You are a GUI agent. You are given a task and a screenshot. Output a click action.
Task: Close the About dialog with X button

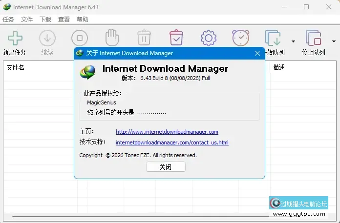(x=257, y=53)
